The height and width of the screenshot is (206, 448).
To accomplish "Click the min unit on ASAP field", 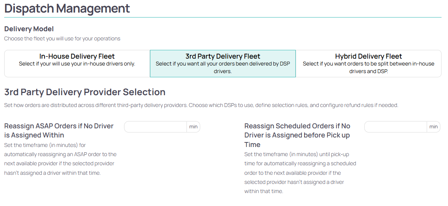I will point(193,126).
